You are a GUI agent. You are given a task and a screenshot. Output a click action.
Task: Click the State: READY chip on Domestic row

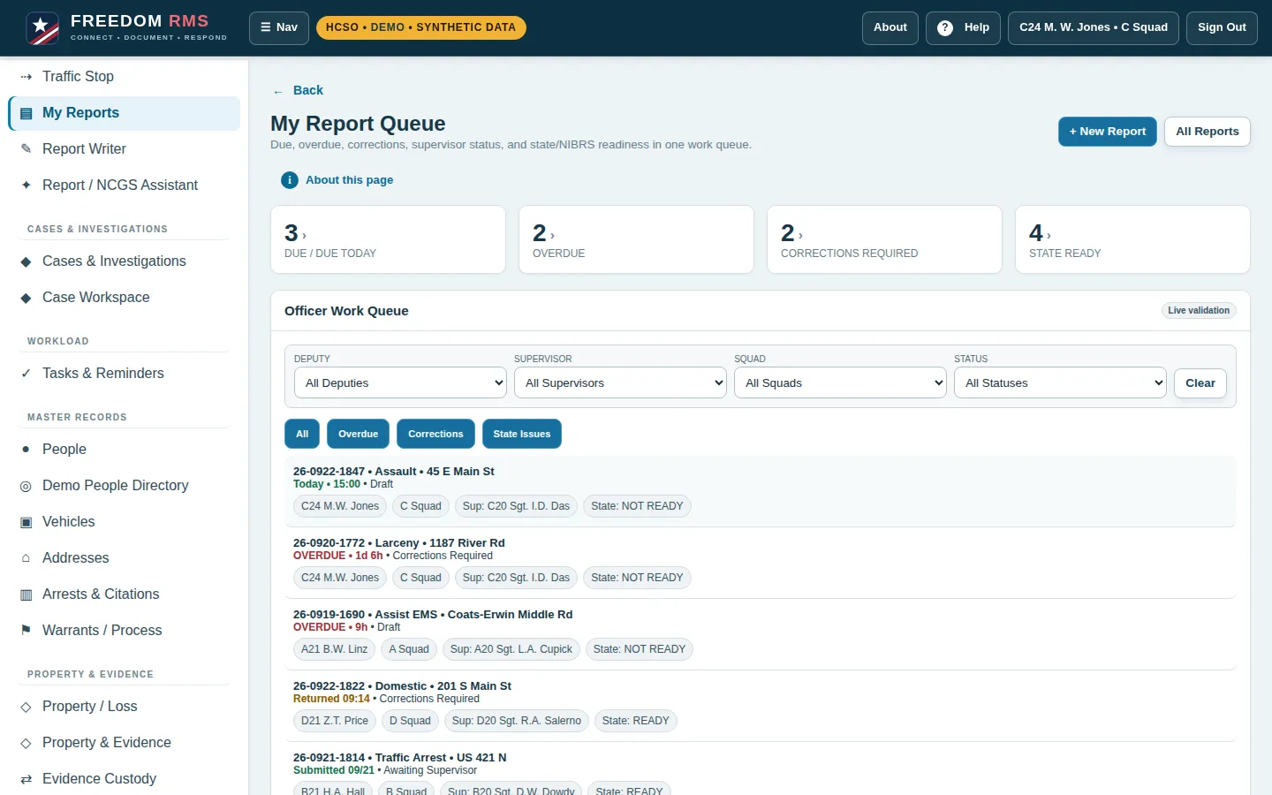635,721
